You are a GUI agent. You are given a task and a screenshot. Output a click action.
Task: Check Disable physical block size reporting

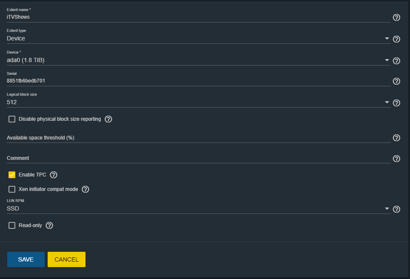[x=12, y=119]
